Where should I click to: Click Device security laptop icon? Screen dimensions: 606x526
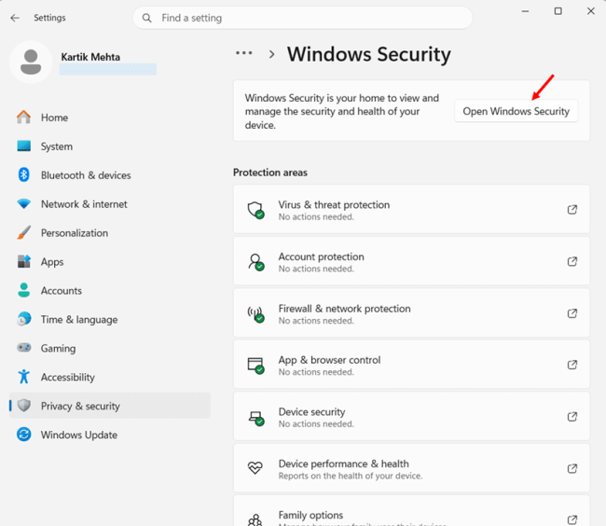tap(255, 418)
